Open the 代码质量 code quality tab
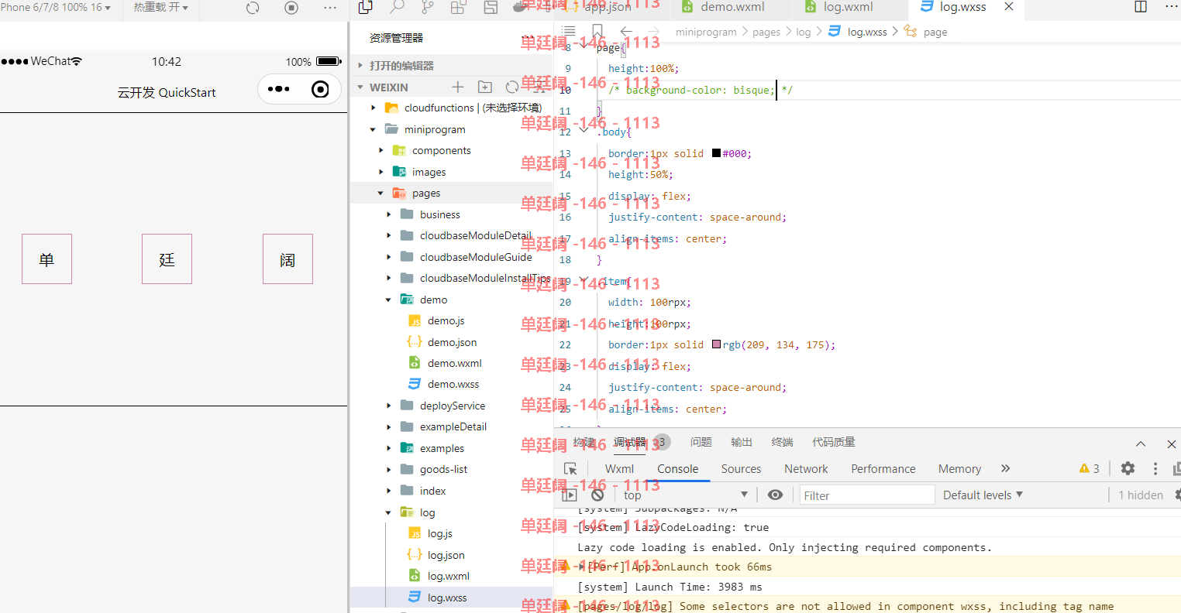The width and height of the screenshot is (1181, 613). click(x=834, y=442)
